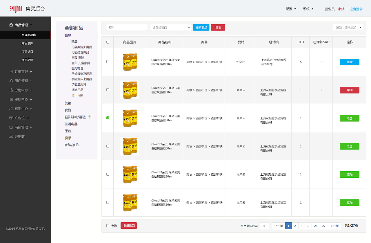The width and height of the screenshot is (371, 243).
Task: Go to page 2
Action: click(295, 226)
